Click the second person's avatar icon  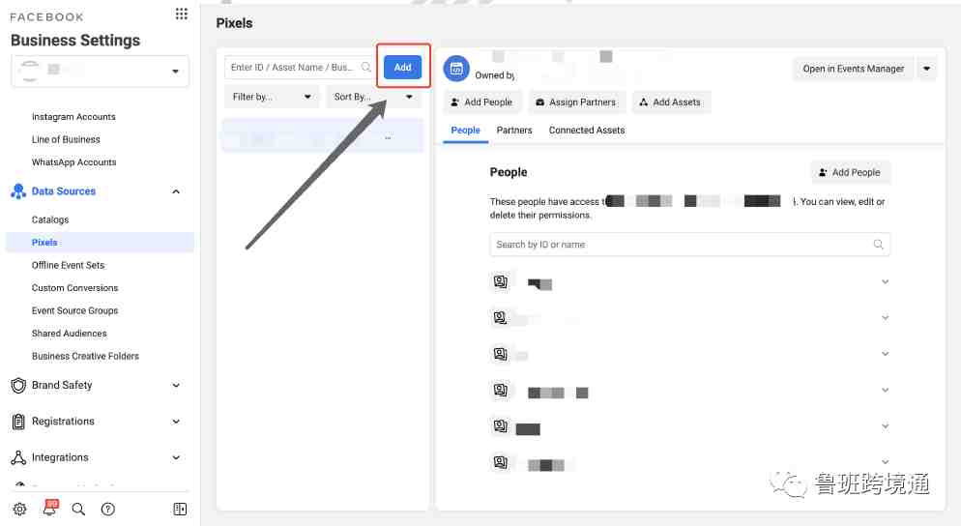(501, 317)
